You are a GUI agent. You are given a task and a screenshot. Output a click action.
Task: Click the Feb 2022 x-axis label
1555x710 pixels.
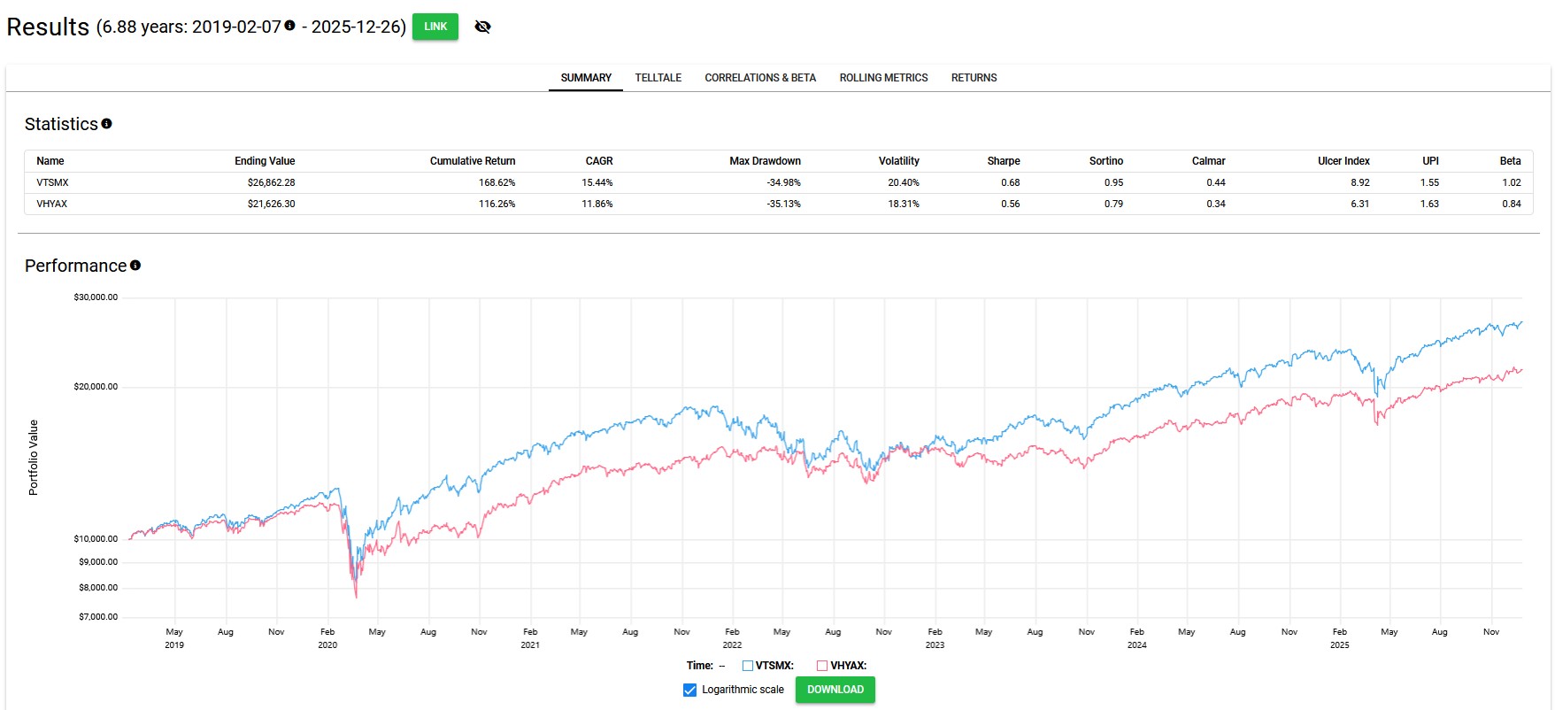coord(732,638)
